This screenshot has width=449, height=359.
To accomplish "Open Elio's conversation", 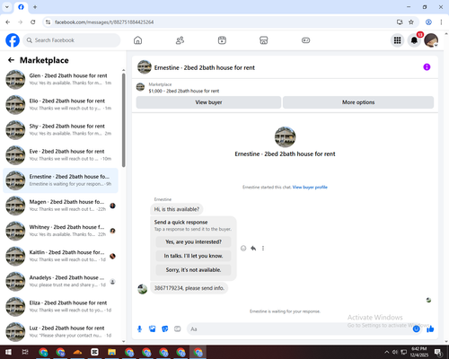I will tap(61, 105).
